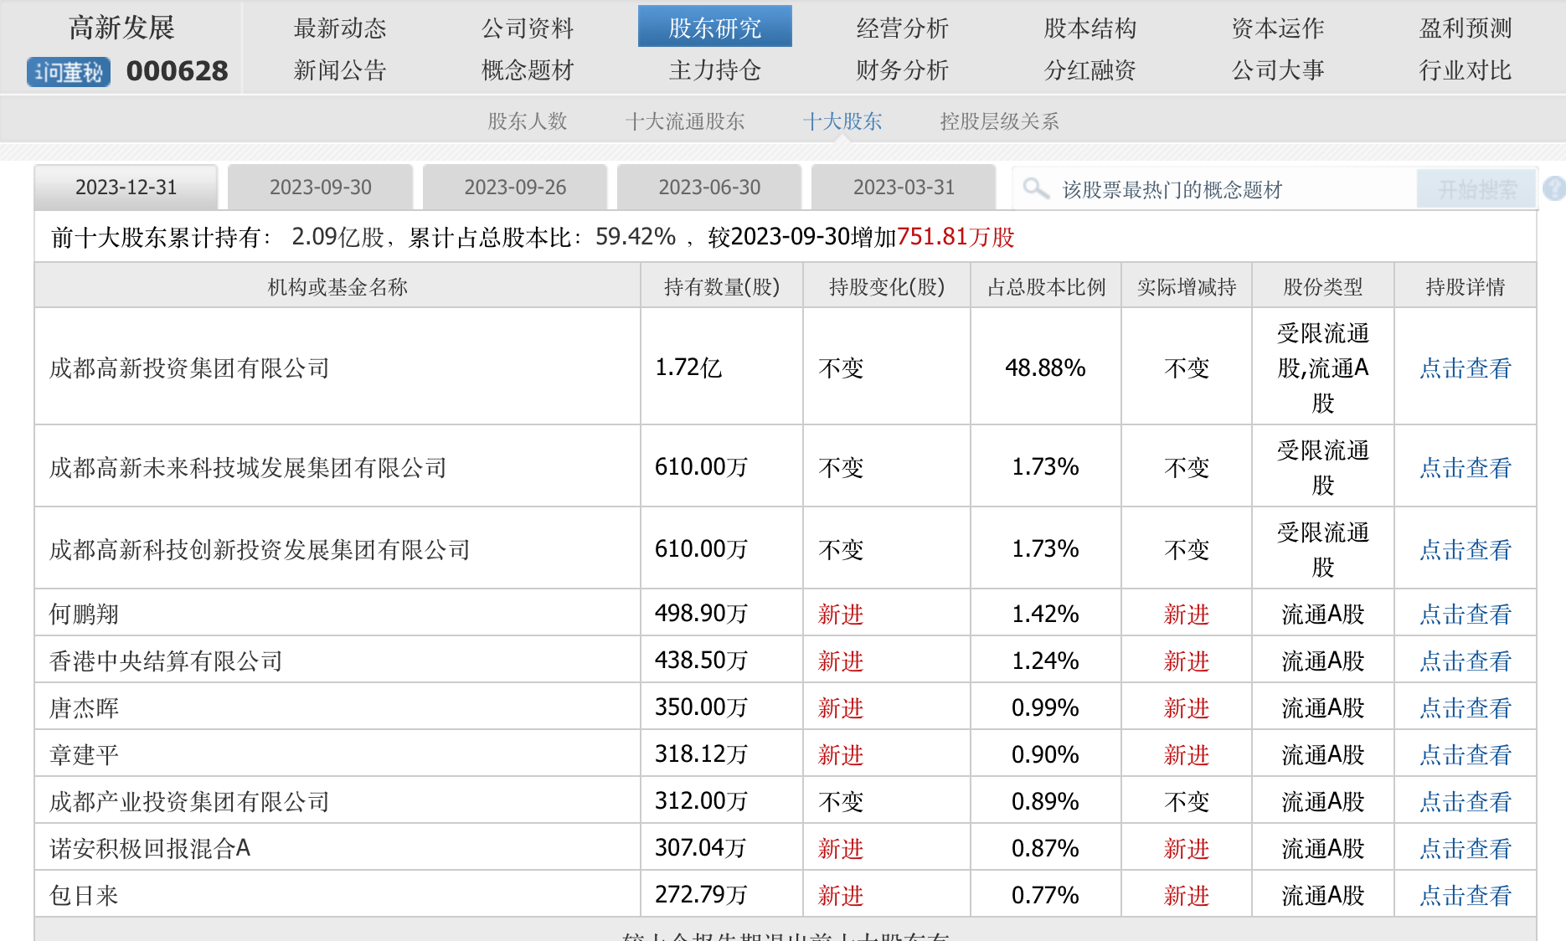Open 点击查看 for 香港中央结算有限公司
Screen dimensions: 1566x941
coord(1465,661)
